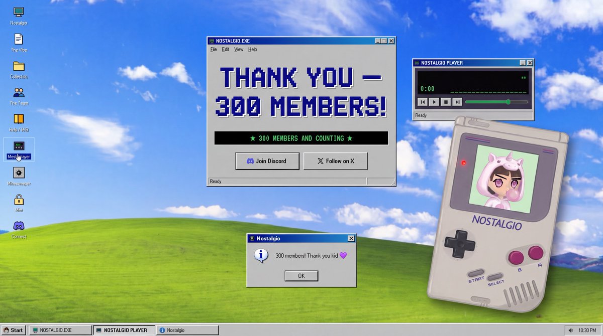Click the NOSTALGIO PLAYER title bar icon
Image resolution: width=603 pixels, height=336 pixels.
417,63
